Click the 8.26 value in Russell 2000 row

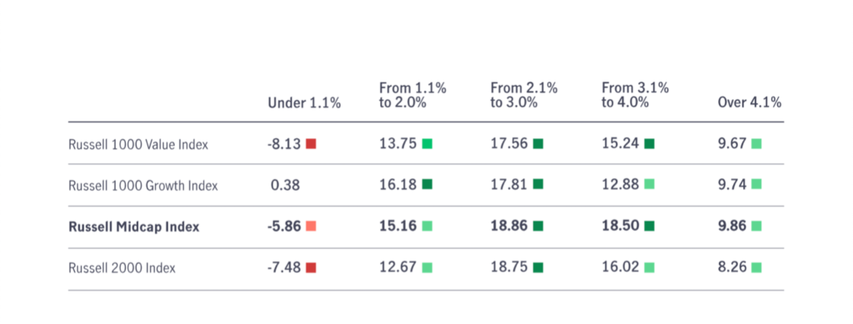(732, 267)
